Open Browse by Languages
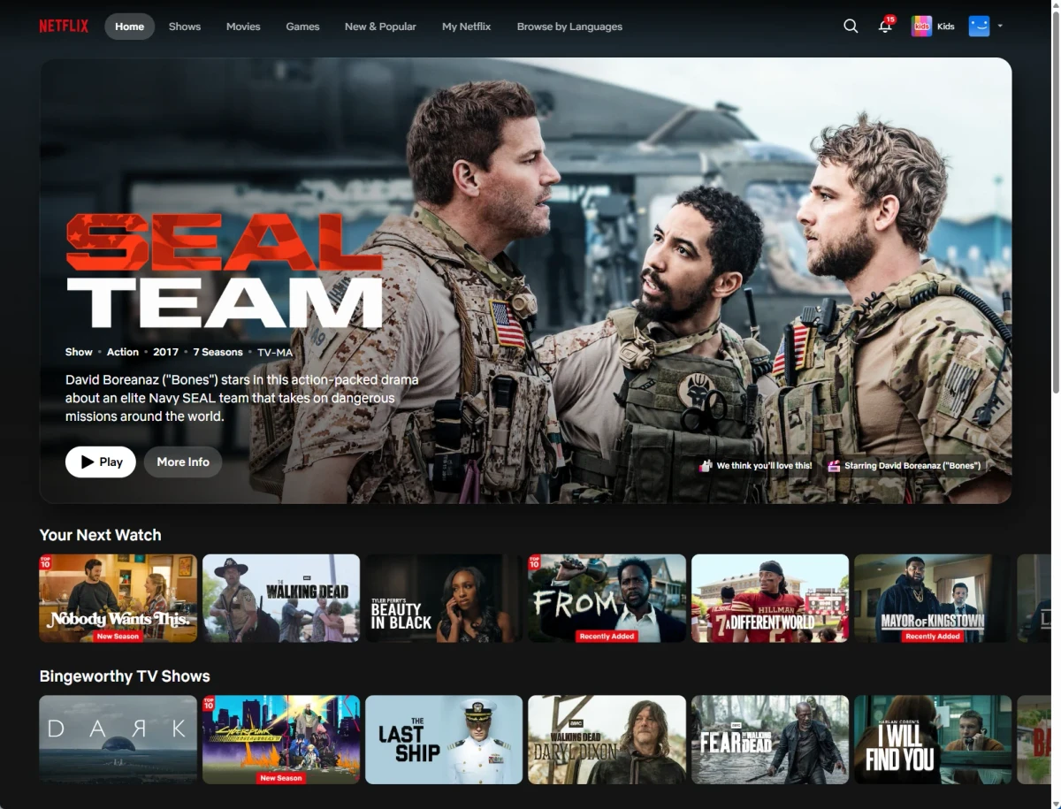 [x=569, y=27]
